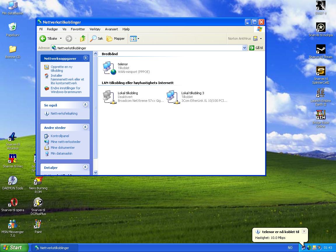This screenshot has width=336, height=252.
Task: Close the telenor connected balloon notification
Action: point(304,231)
